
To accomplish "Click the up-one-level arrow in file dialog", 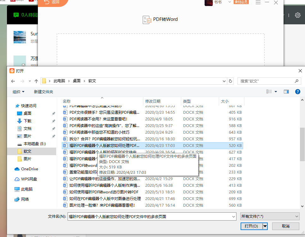I will (x=36, y=81).
